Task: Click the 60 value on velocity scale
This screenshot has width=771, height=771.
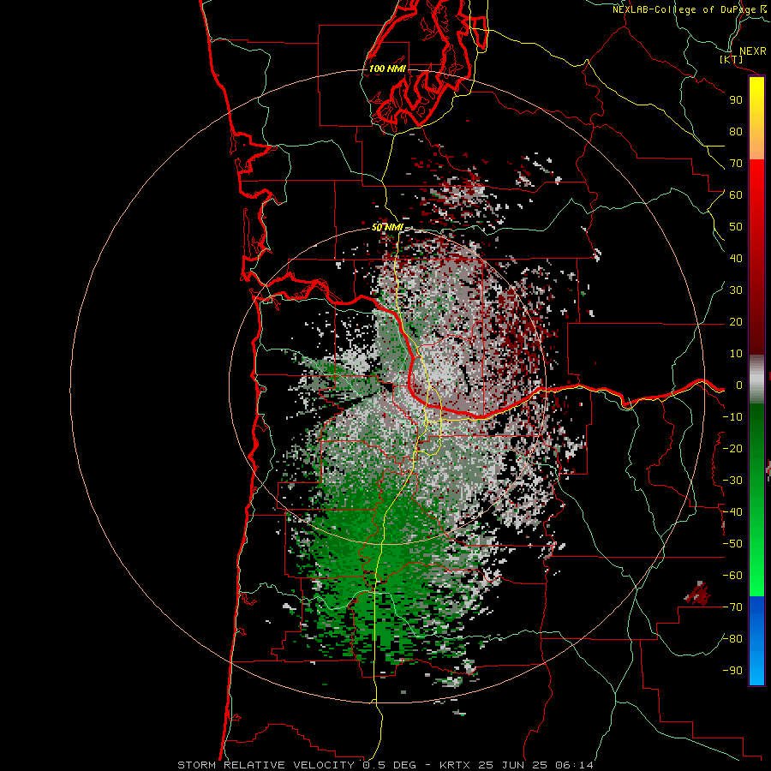Action: click(x=736, y=194)
